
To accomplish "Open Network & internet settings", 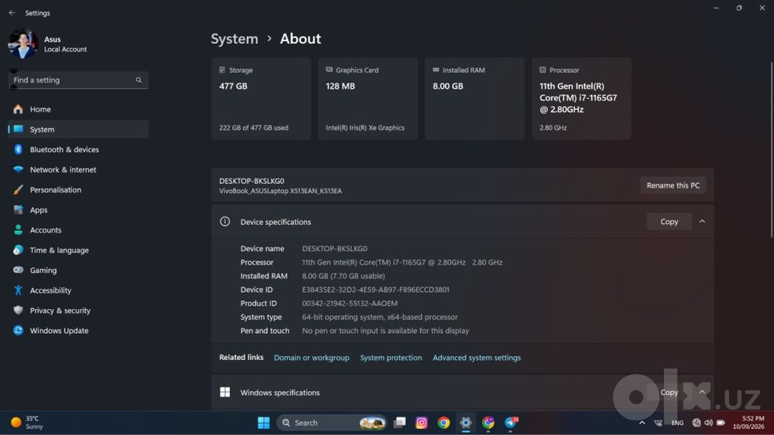I will click(78, 170).
